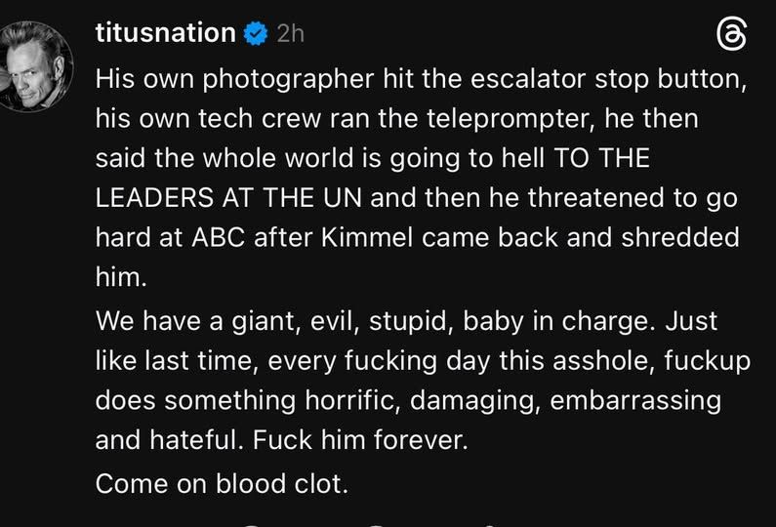Screen dimensions: 776x527
Task: Click the line "Come on blood clot."
Action: click(222, 481)
